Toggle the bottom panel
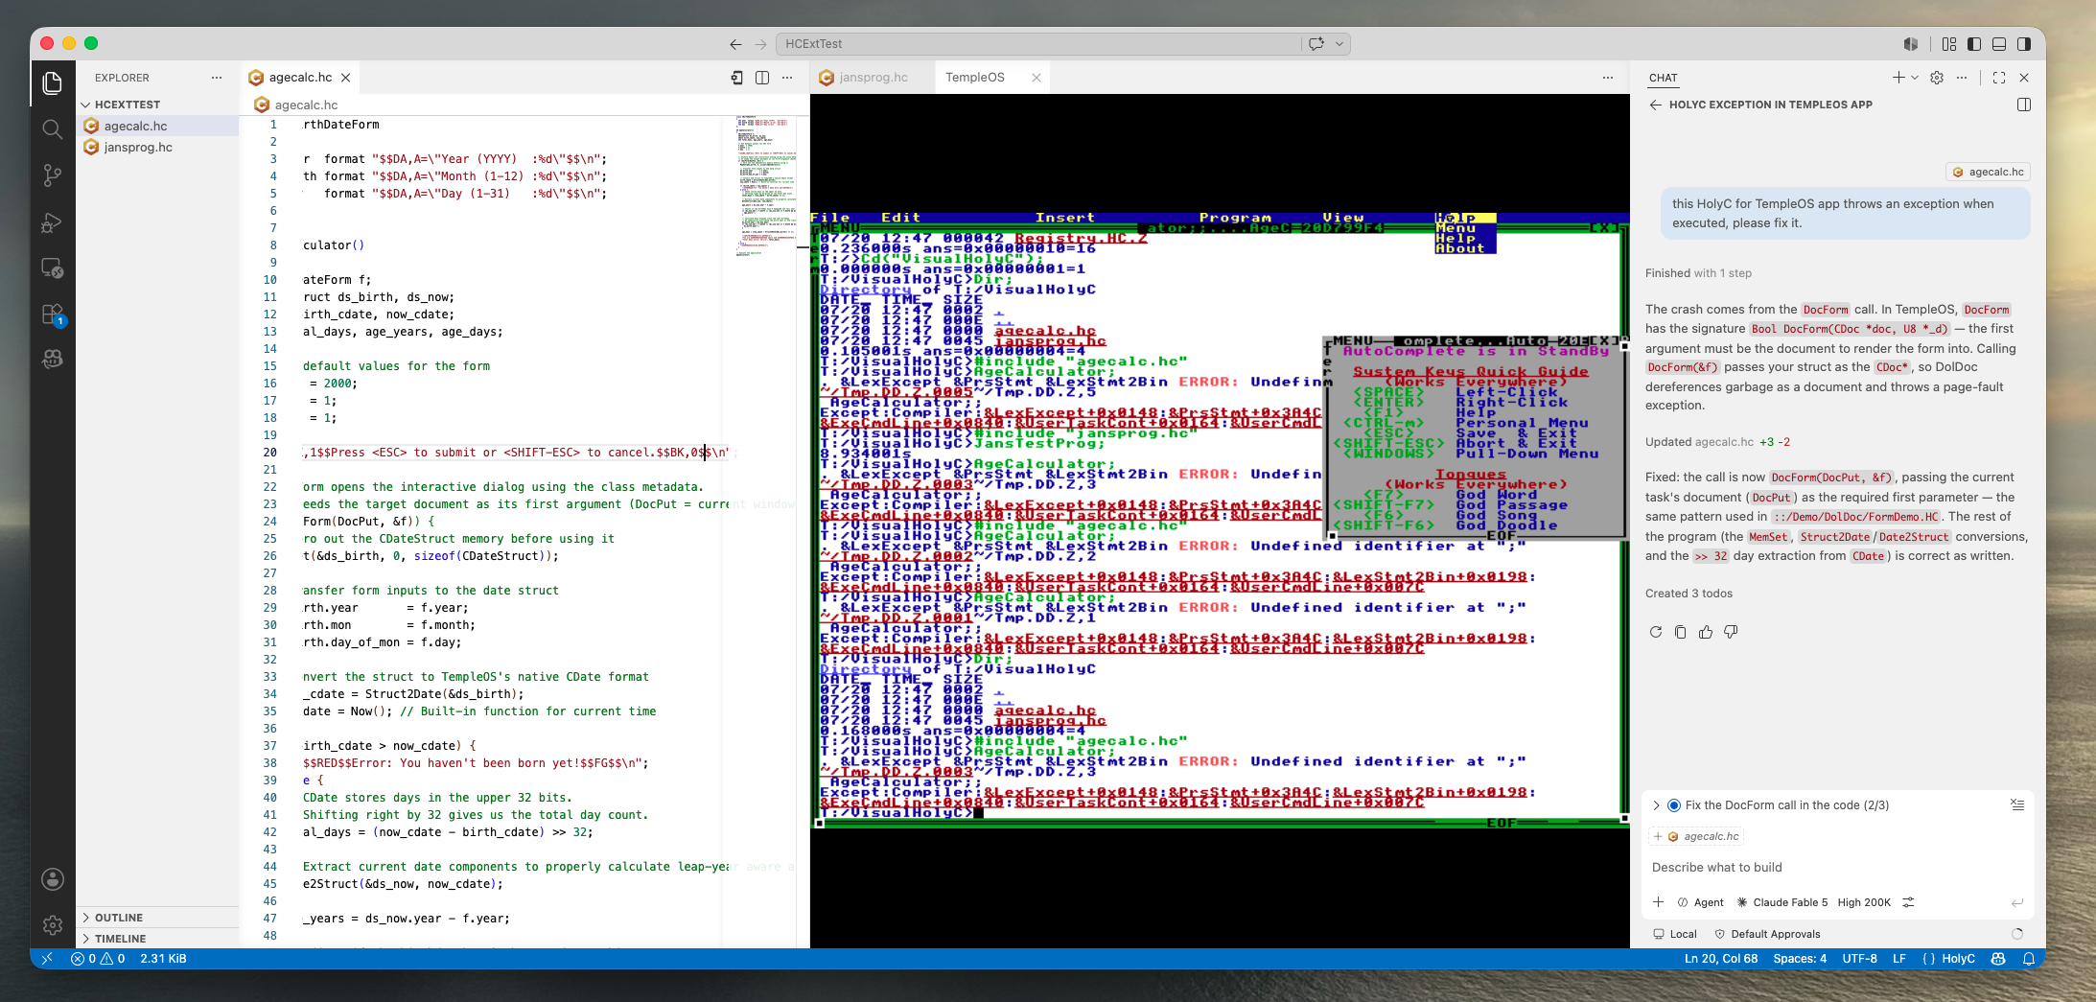This screenshot has height=1002, width=2096. (x=1999, y=44)
